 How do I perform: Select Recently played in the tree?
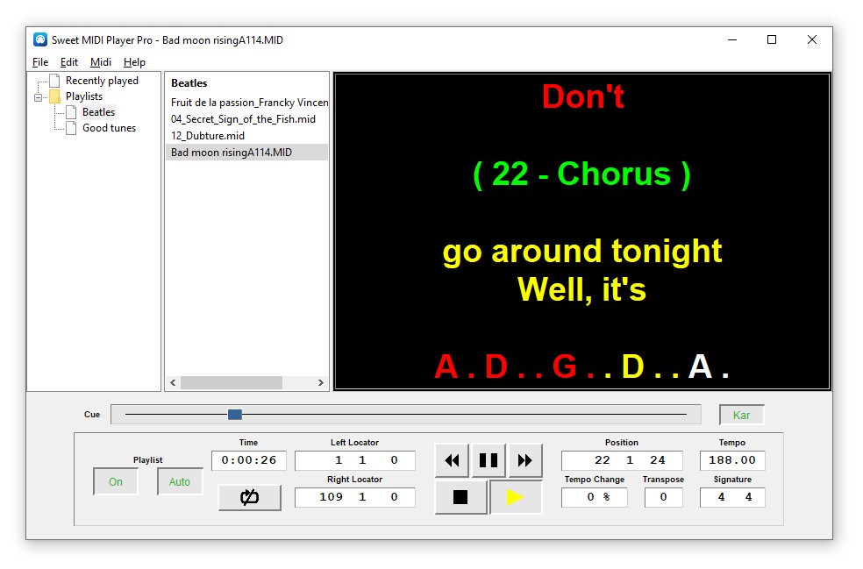[102, 81]
